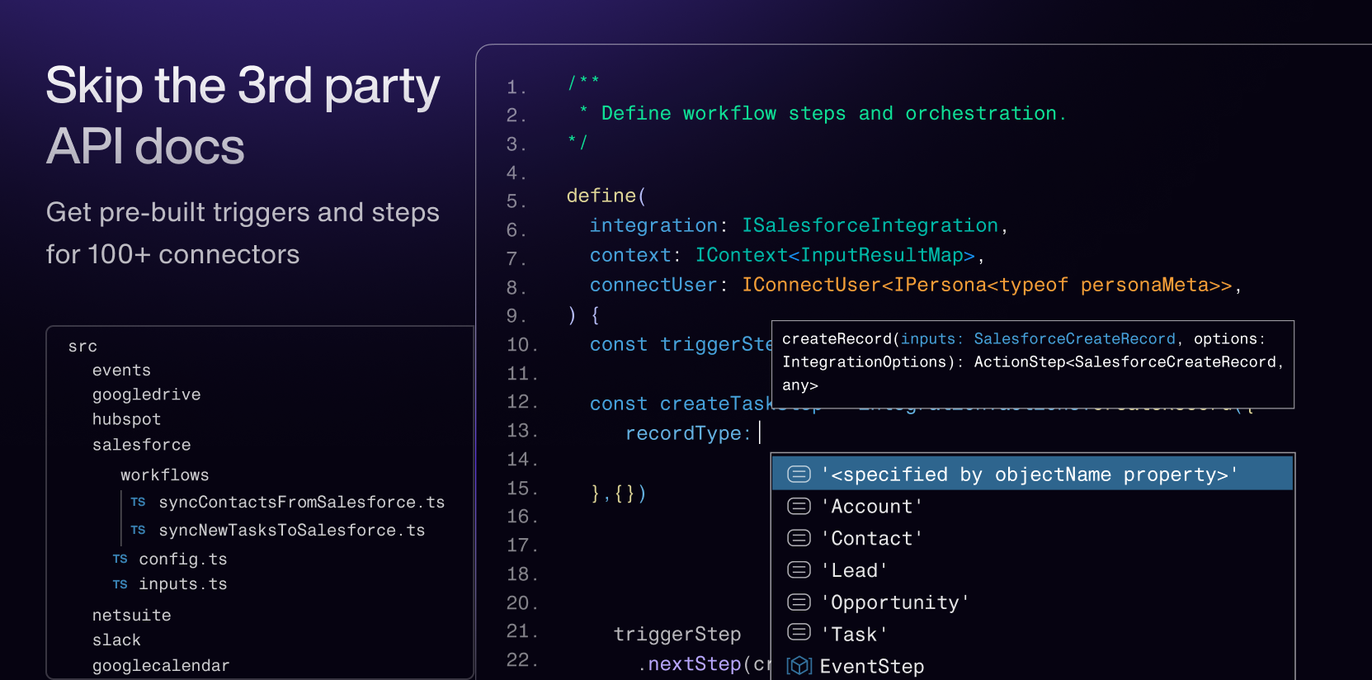The width and height of the screenshot is (1372, 680).
Task: Click the 'Define workflow steps and orchestration.' comment
Action: pyautogui.click(x=833, y=114)
